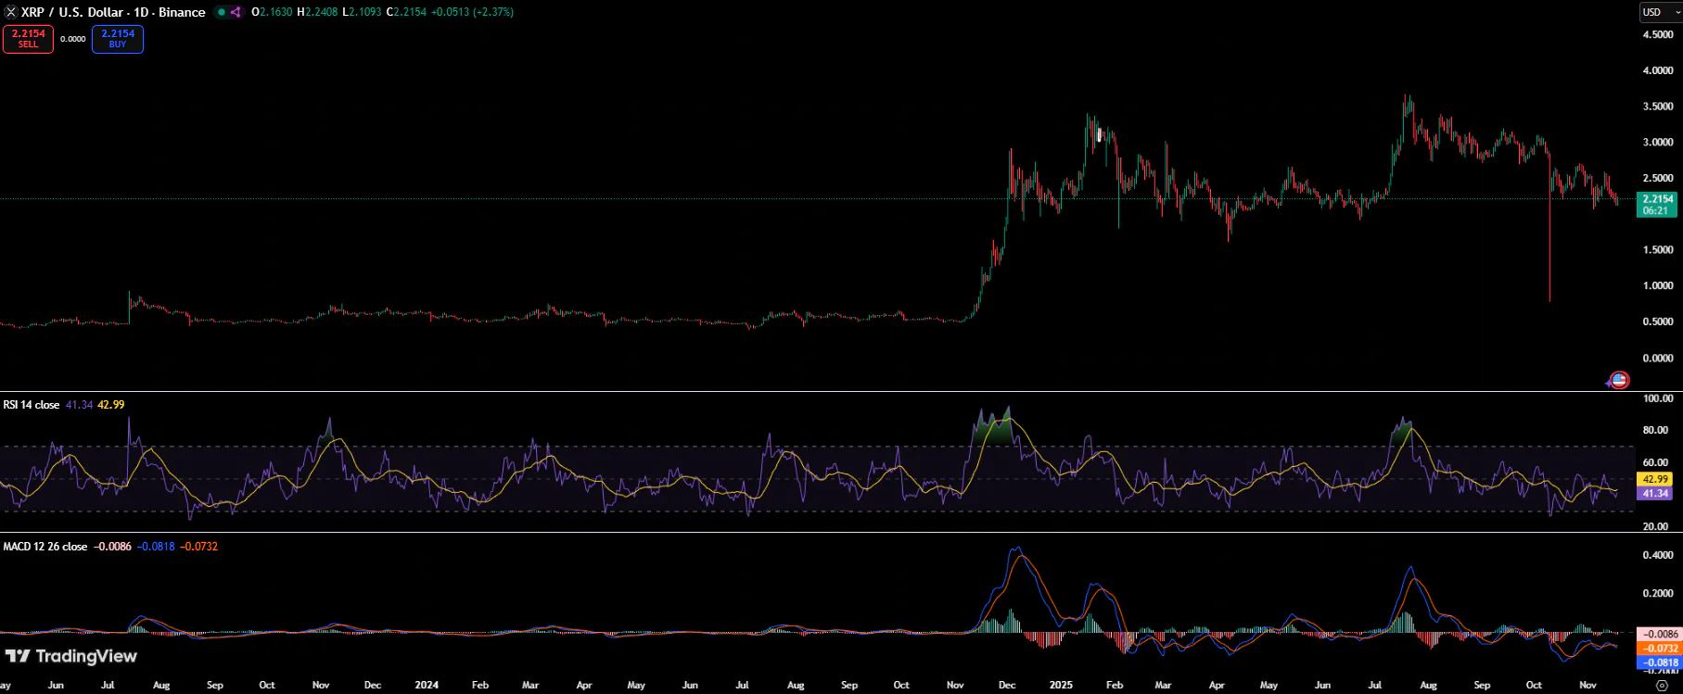Click the −0.0086 histogram value label
The image size is (1683, 694).
[x=1660, y=635]
